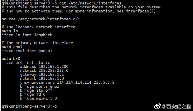Click the address 192.168.1.200 value
Screen dimensions: 193x111
[x=53, y=67]
